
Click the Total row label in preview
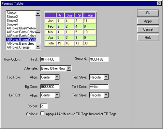point(51,43)
